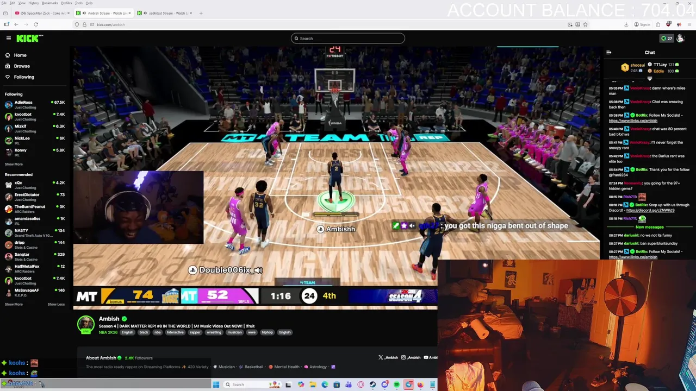Click Sign in on browser toolbar
Image resolution: width=696 pixels, height=391 pixels.
pyautogui.click(x=643, y=24)
